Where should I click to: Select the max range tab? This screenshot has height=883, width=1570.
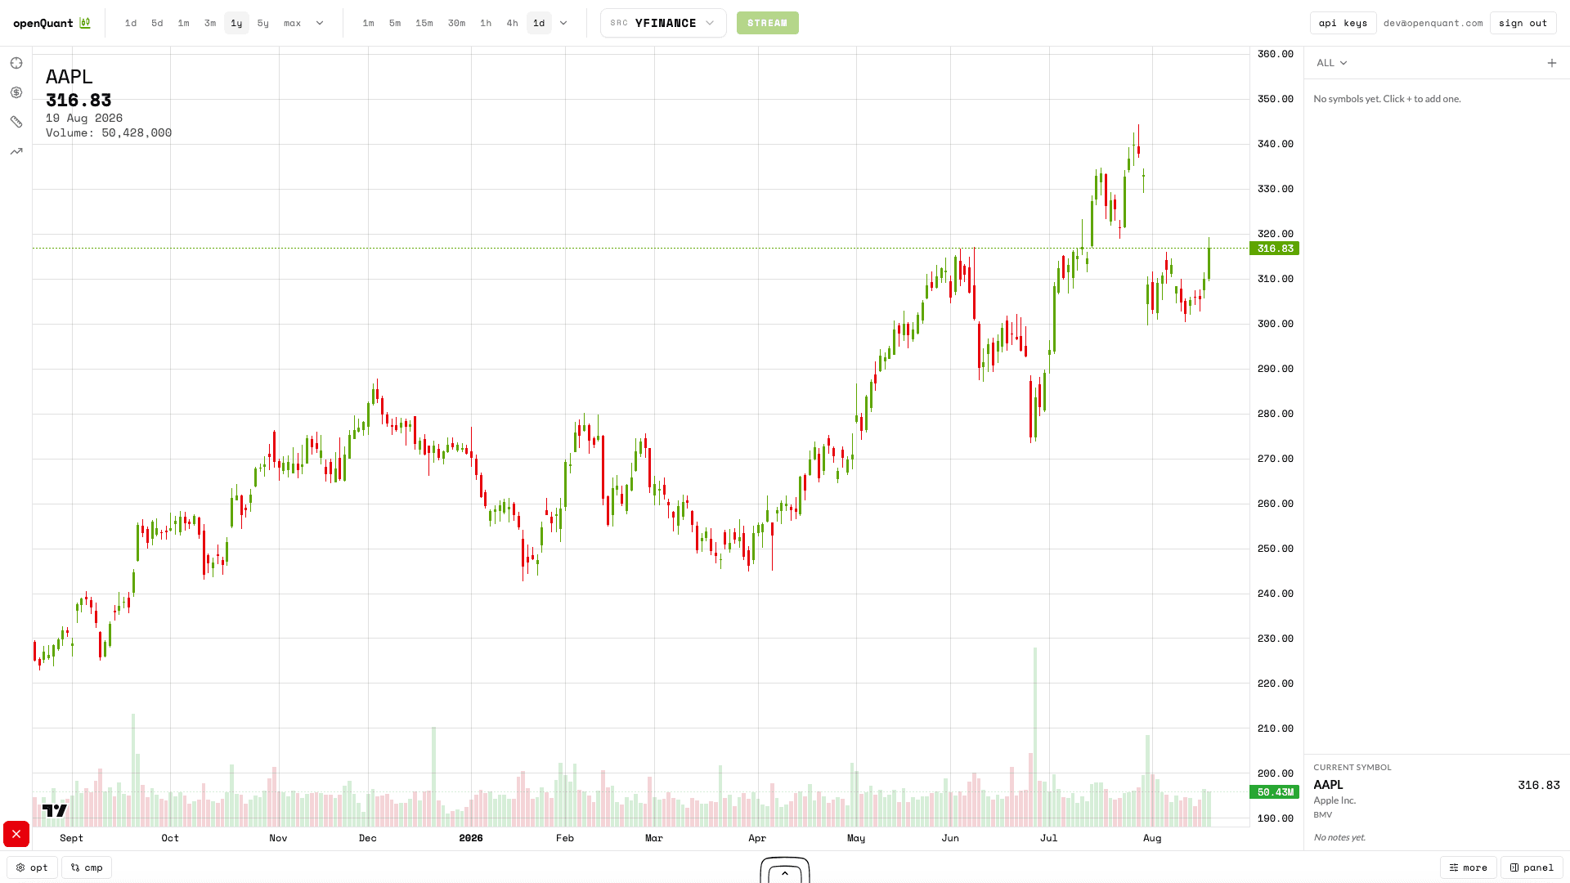[x=293, y=23]
